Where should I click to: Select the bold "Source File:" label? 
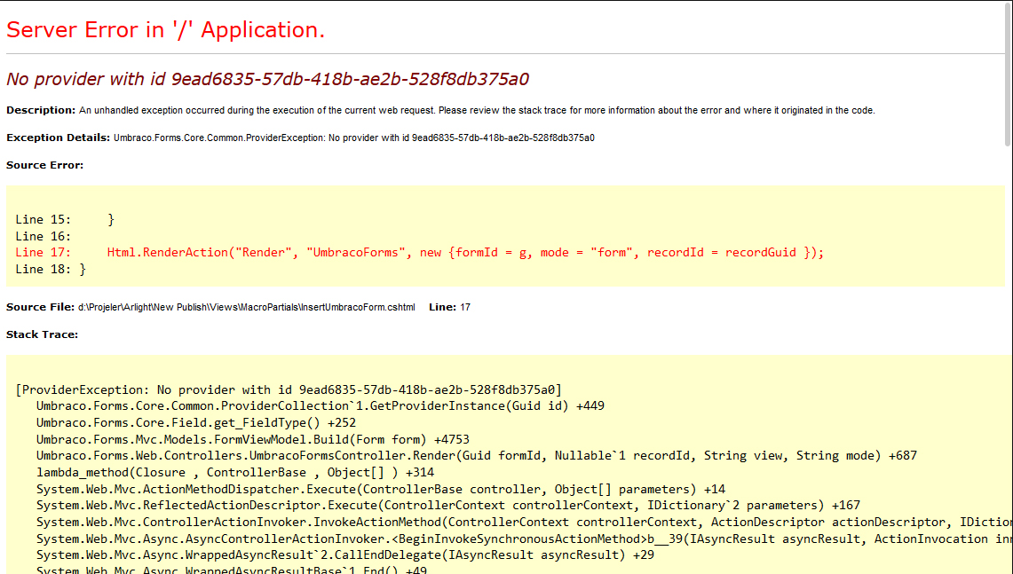click(x=41, y=307)
